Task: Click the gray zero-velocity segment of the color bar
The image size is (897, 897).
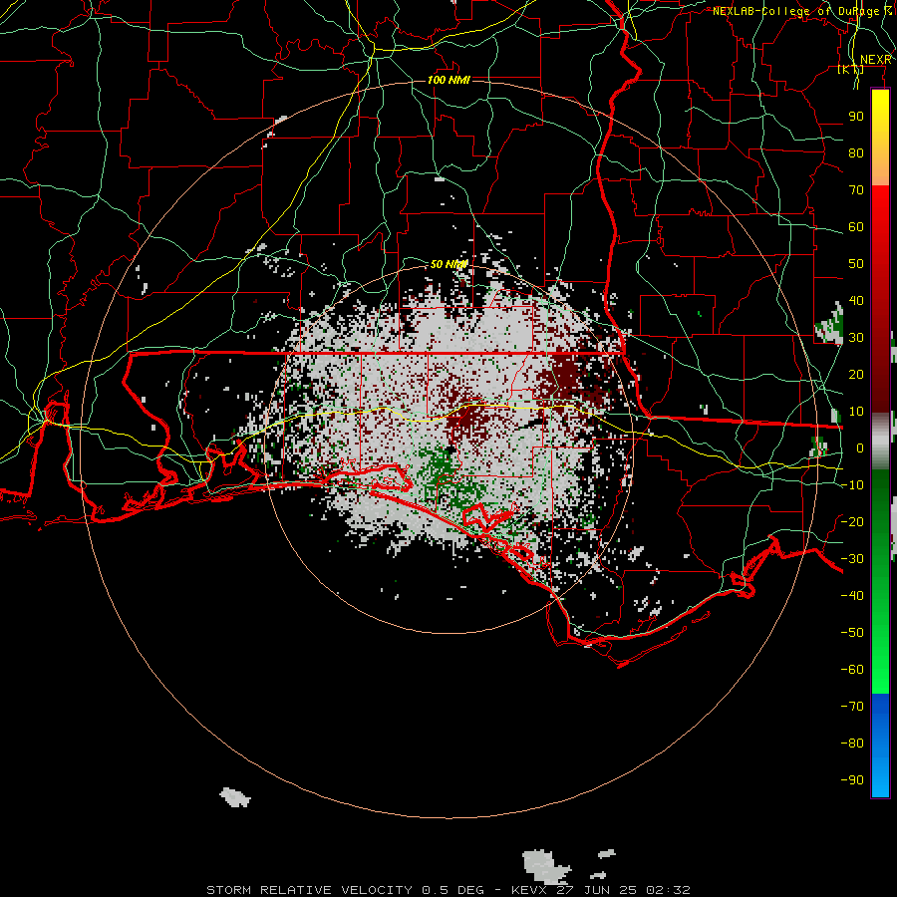Action: click(880, 441)
